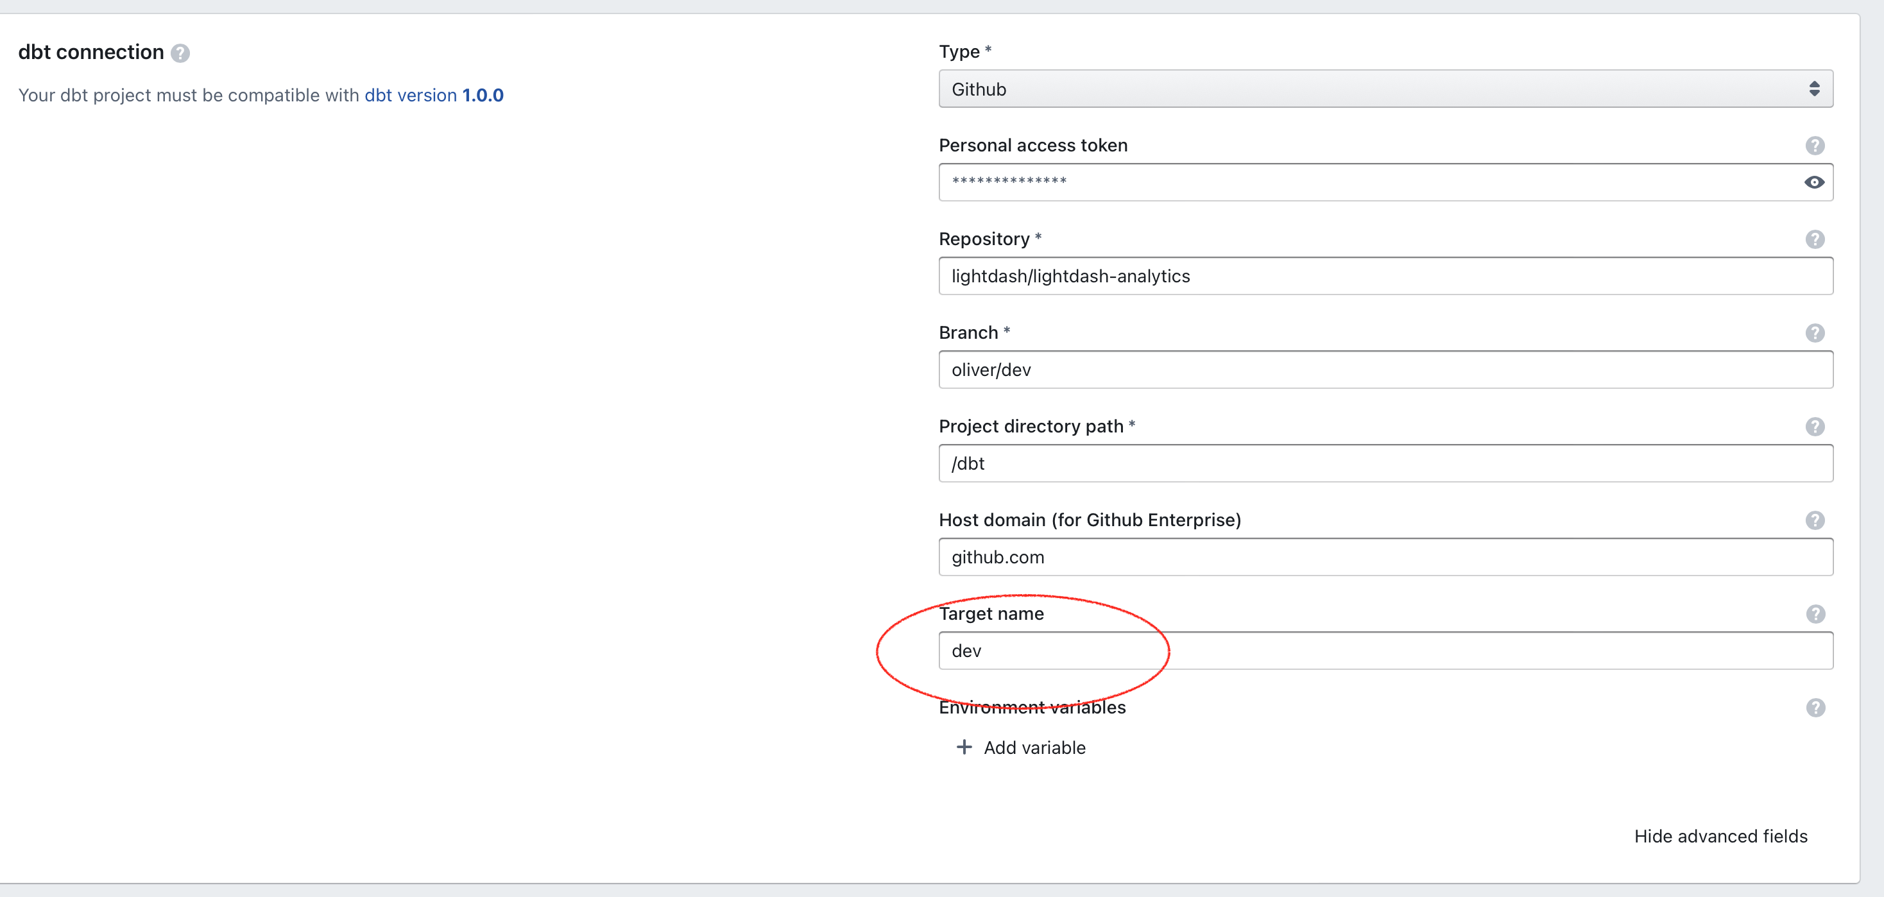Click the help icon for Project directory path
Viewport: 1884px width, 897px height.
1815,426
